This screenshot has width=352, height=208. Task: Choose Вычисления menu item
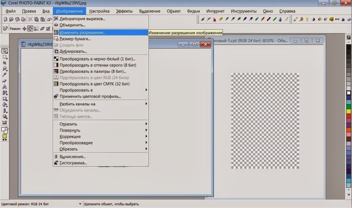[x=101, y=157]
